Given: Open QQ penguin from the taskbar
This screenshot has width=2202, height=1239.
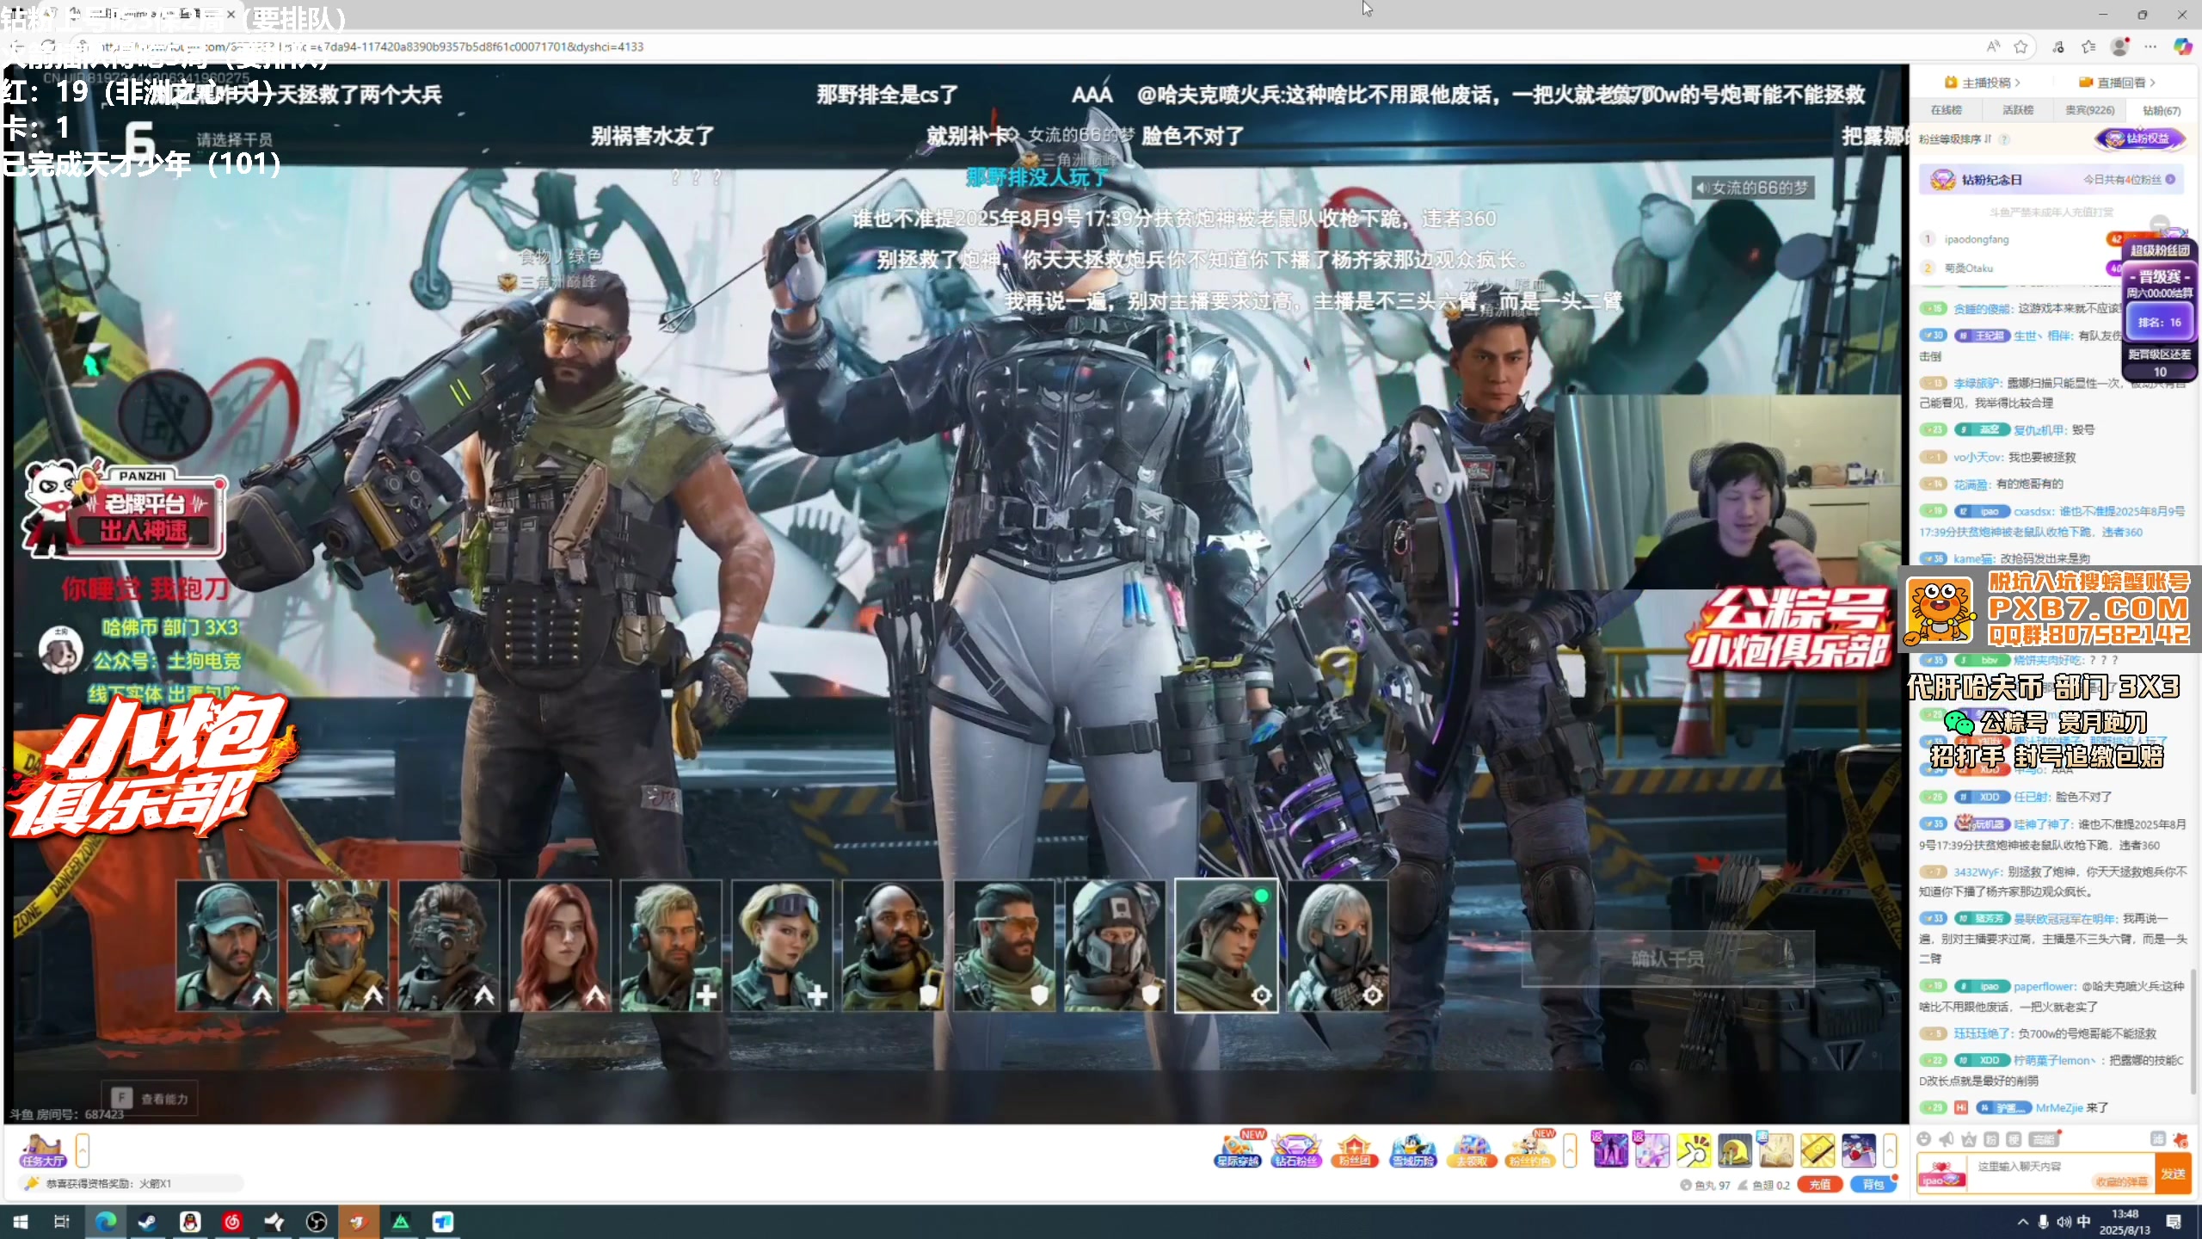Looking at the screenshot, I should pos(190,1222).
